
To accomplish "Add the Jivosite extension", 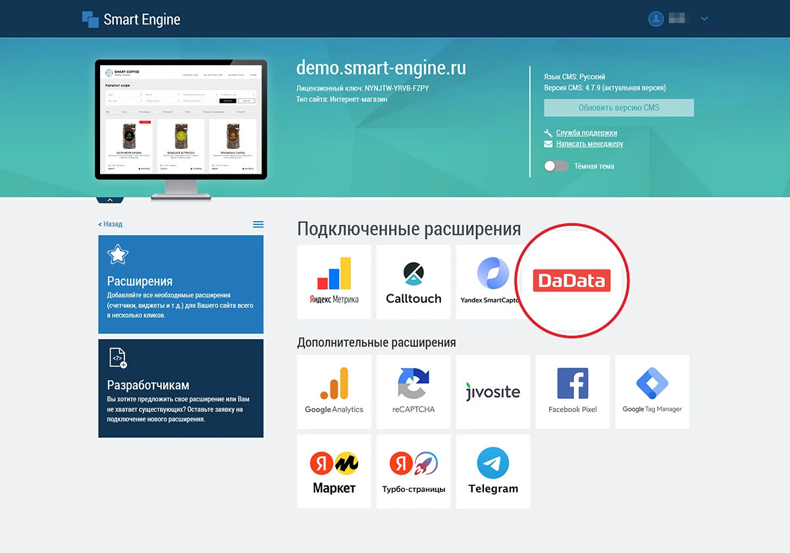I will coord(493,392).
